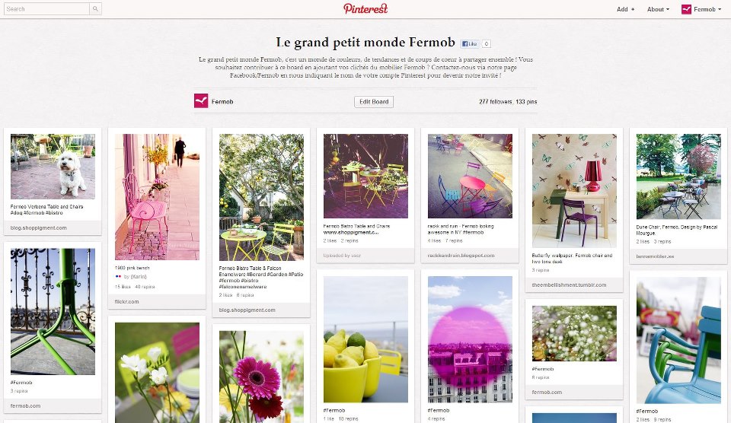The image size is (731, 423).
Task: Expand the About dropdown
Action: 658,9
